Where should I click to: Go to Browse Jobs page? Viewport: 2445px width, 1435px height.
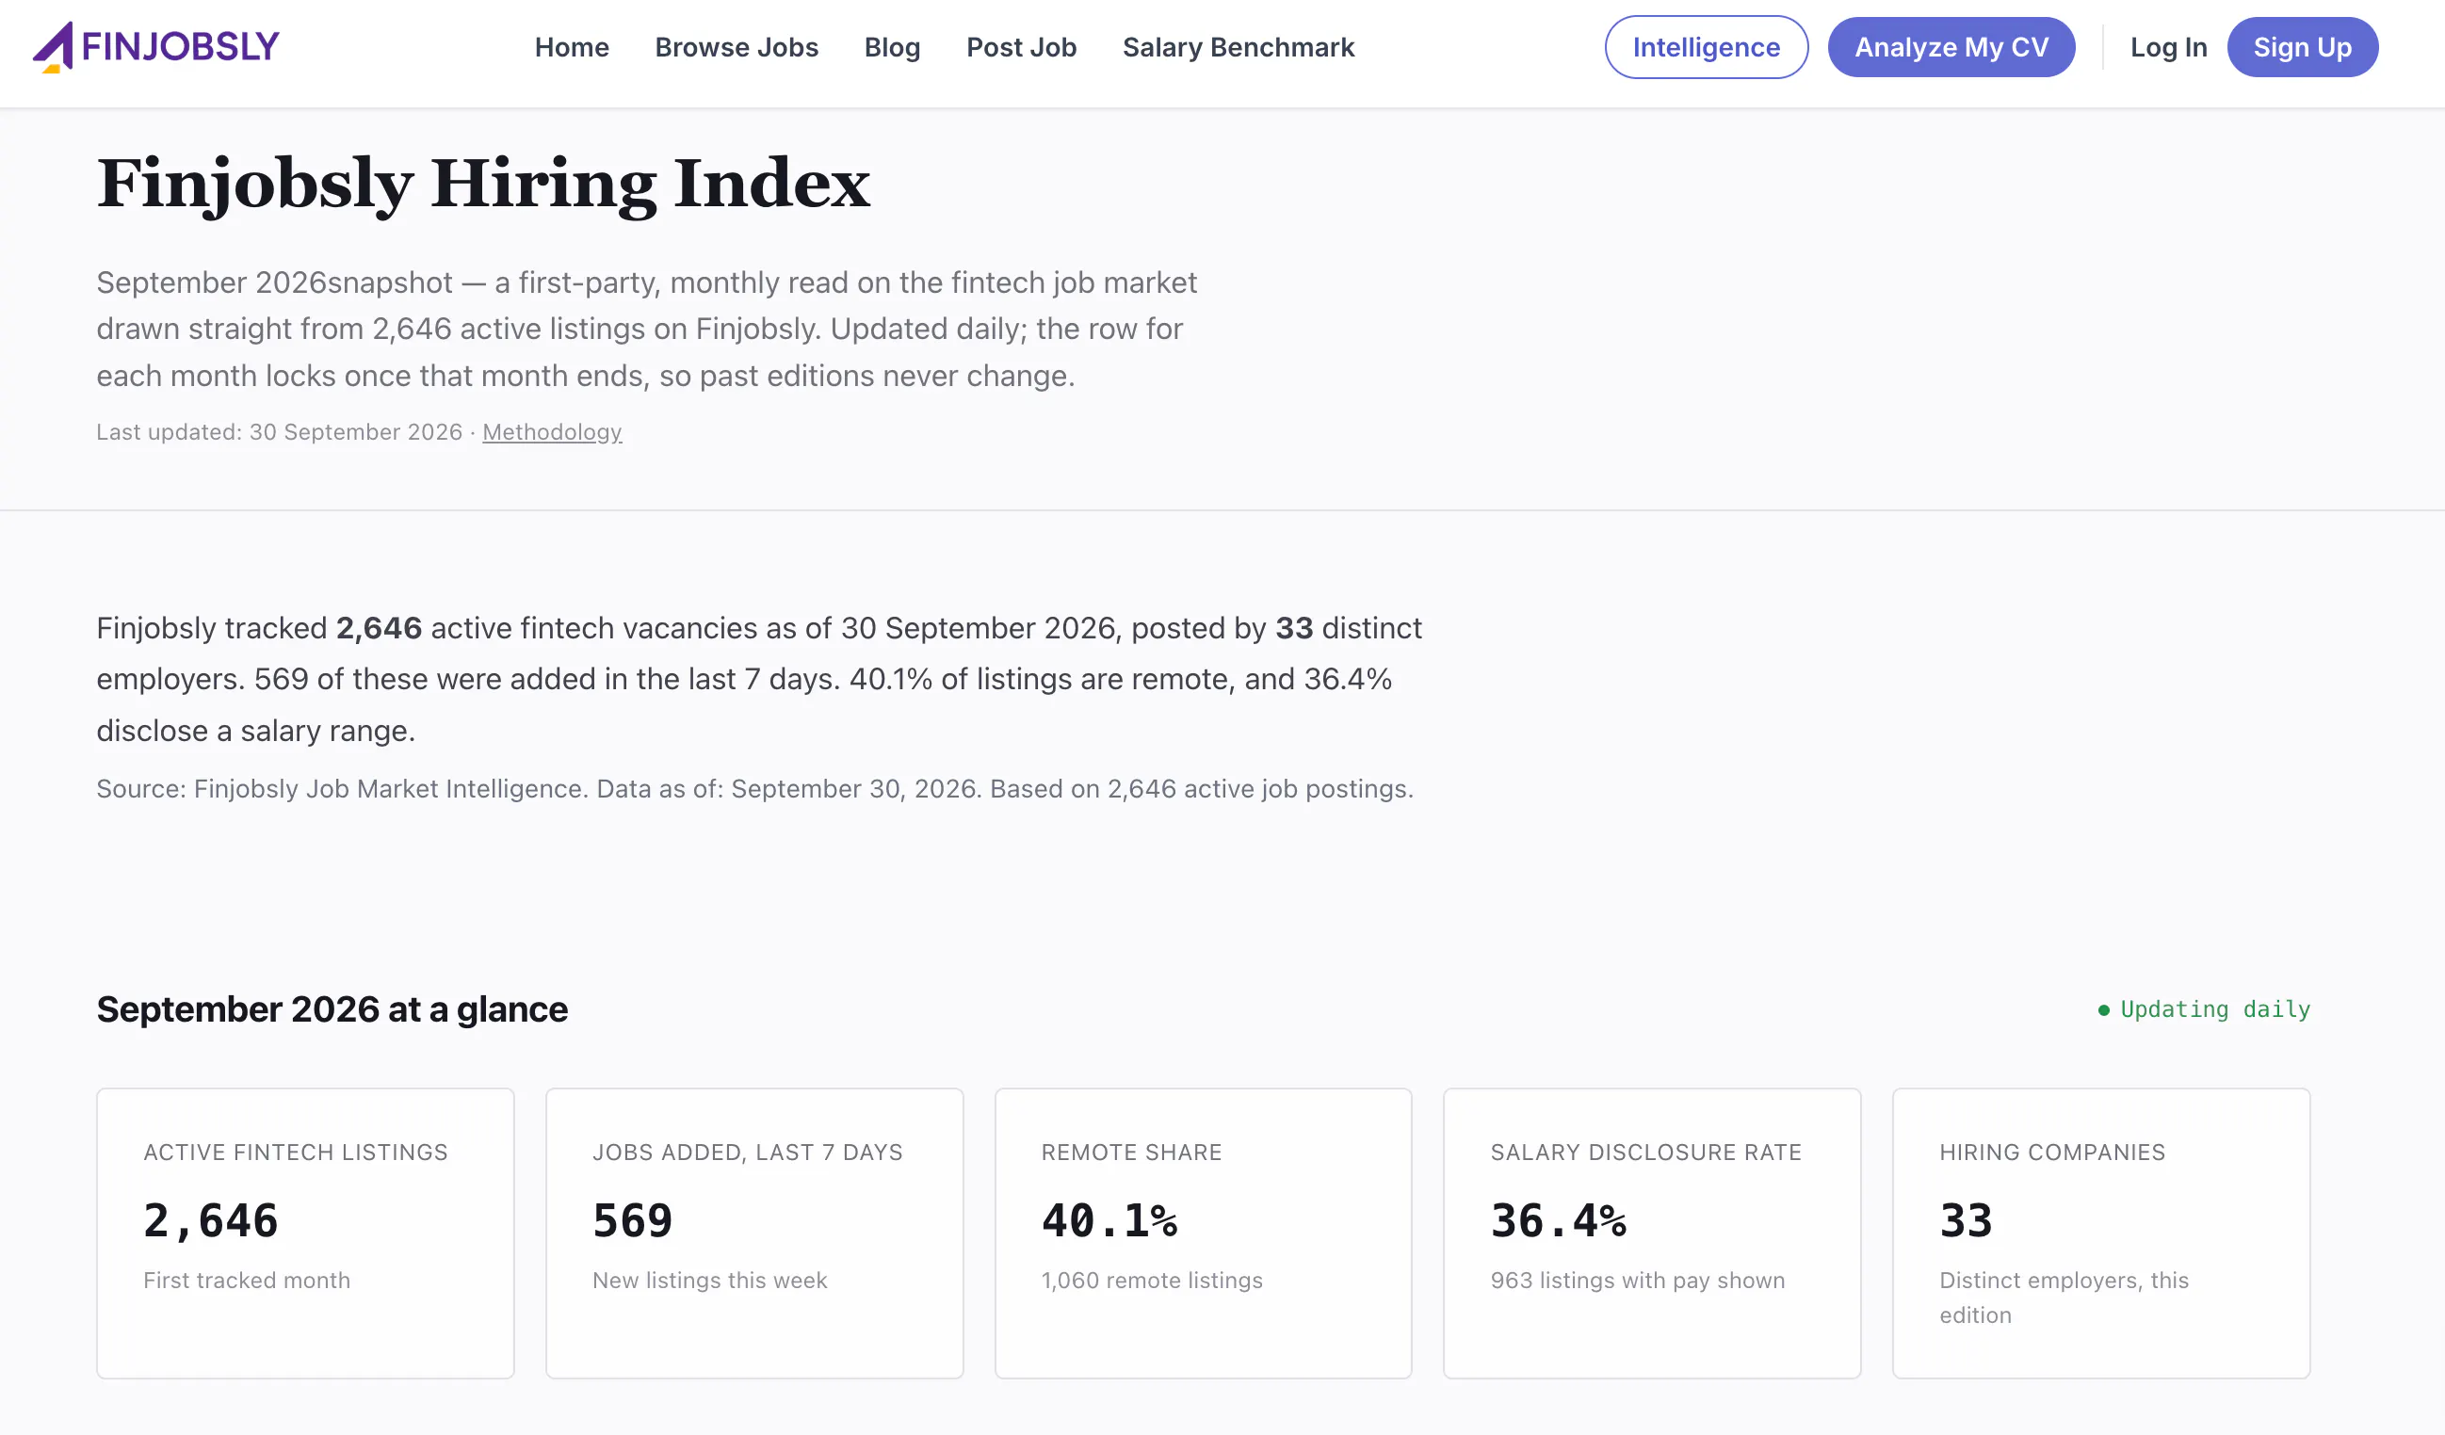737,46
